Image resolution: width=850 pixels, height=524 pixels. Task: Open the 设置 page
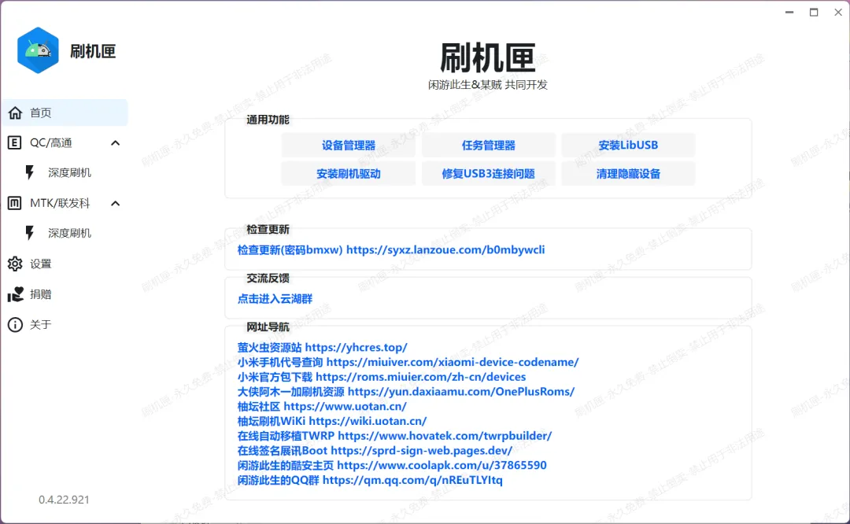pyautogui.click(x=41, y=264)
